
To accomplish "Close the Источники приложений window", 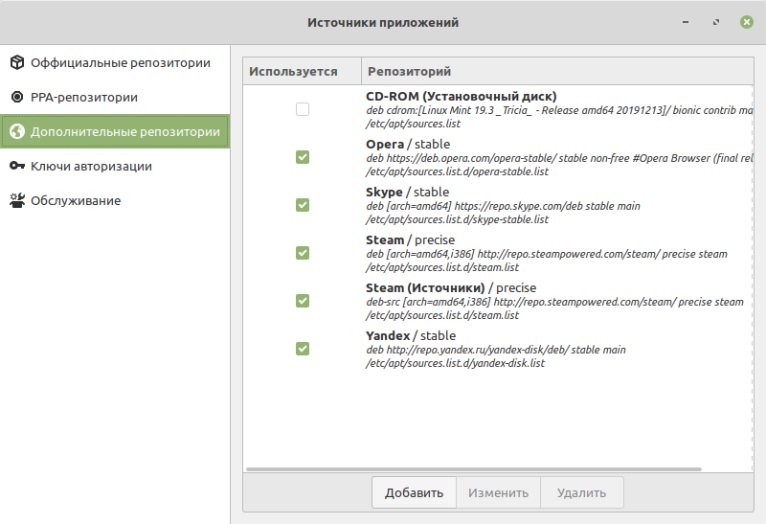I will click(747, 22).
